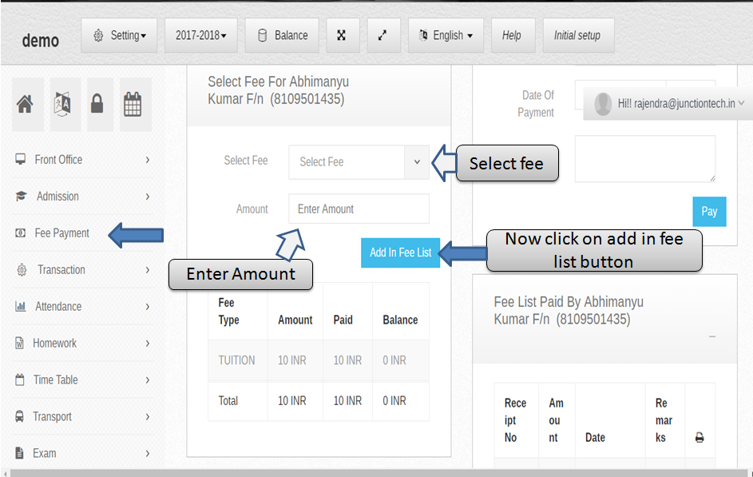Screen dimensions: 753x477
Task: Open the English language dropdown
Action: click(446, 35)
